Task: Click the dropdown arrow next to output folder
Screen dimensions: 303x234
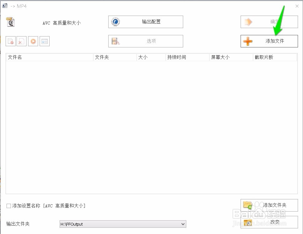Action: tap(183, 224)
